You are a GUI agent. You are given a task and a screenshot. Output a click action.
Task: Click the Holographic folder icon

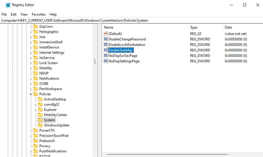pyautogui.click(x=36, y=32)
